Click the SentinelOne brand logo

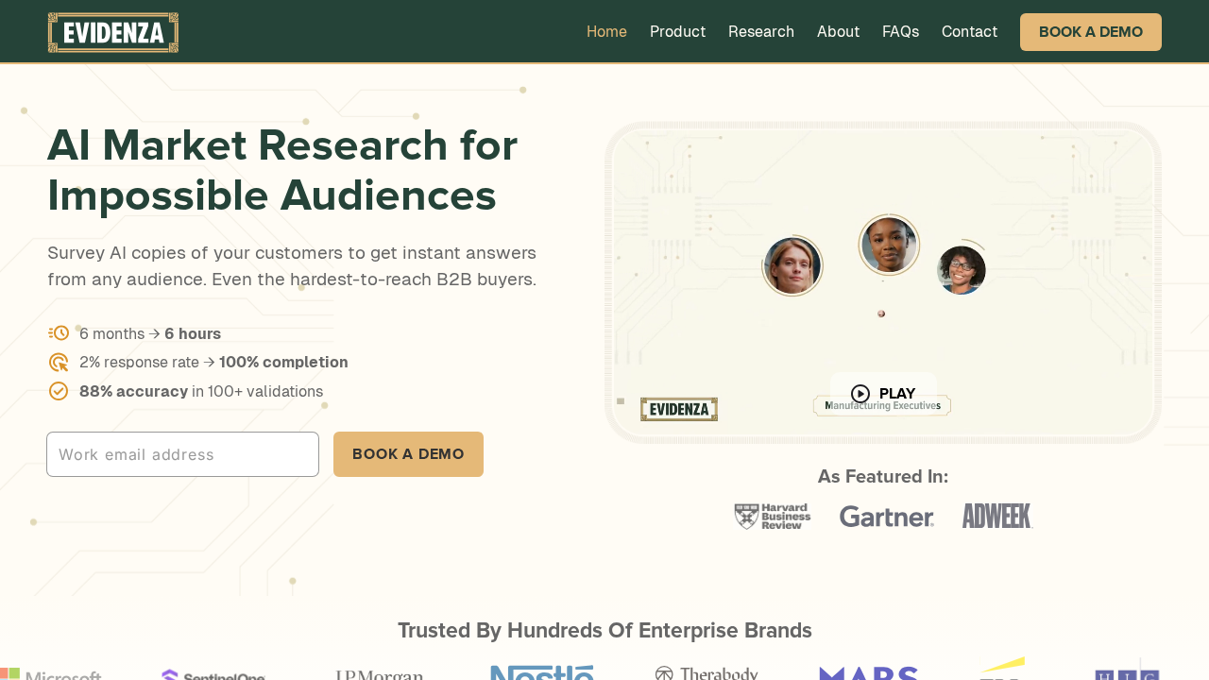pos(213,673)
